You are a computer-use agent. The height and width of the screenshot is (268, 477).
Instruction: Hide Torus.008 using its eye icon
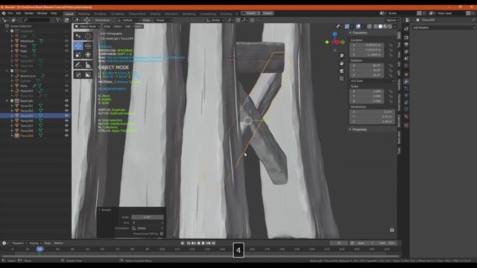[x=66, y=131]
